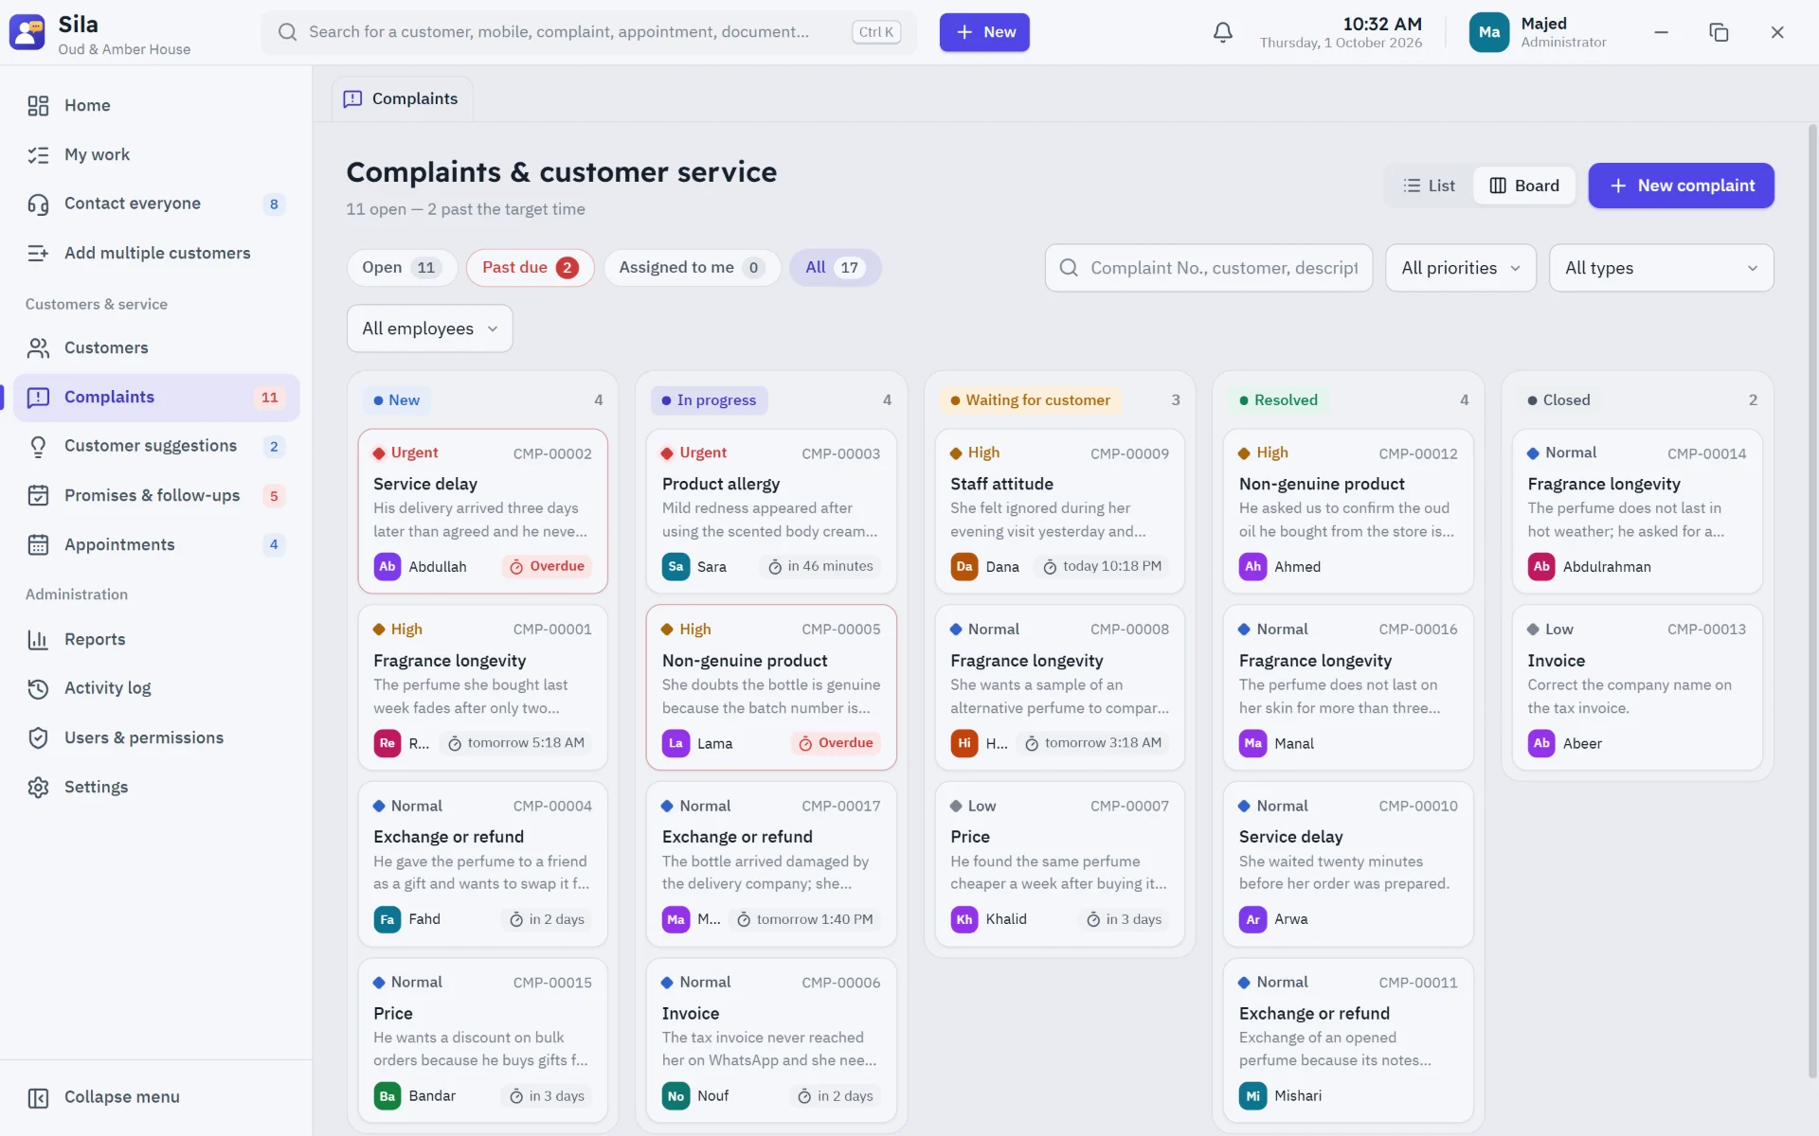Click the Settings gear icon
The width and height of the screenshot is (1819, 1136).
(x=38, y=787)
